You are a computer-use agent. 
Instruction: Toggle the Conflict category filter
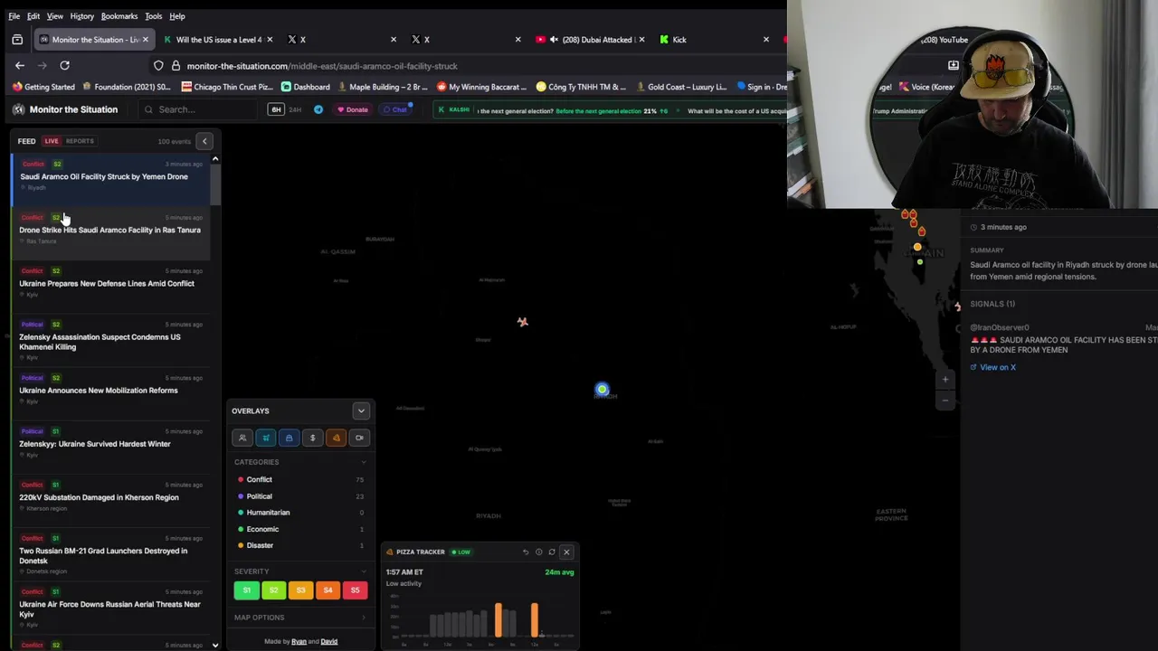coord(299,479)
